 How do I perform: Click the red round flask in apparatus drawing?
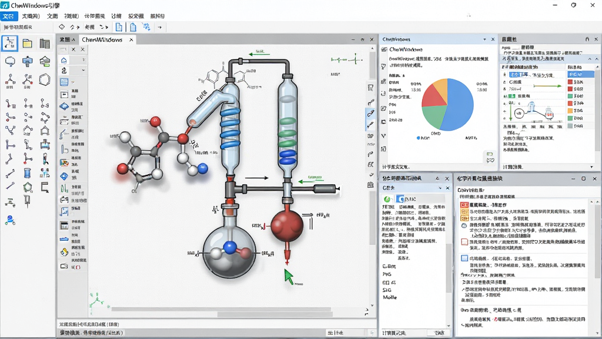pyautogui.click(x=287, y=226)
